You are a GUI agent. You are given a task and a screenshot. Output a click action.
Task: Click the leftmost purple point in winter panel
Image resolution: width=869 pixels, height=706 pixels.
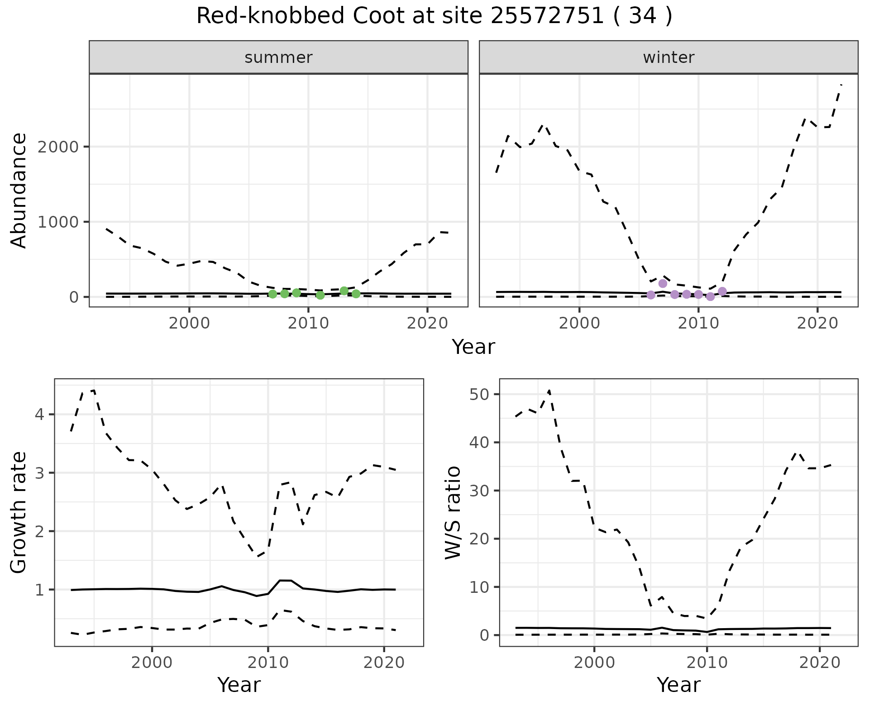(651, 295)
